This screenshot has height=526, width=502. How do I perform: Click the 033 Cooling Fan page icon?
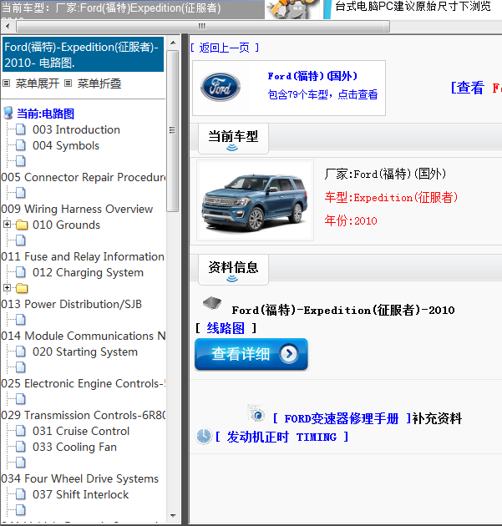(21, 447)
